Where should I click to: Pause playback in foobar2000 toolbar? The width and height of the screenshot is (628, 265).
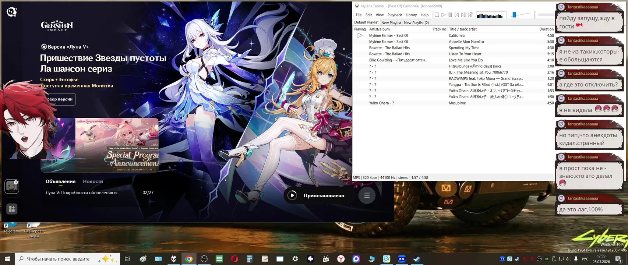(450, 15)
